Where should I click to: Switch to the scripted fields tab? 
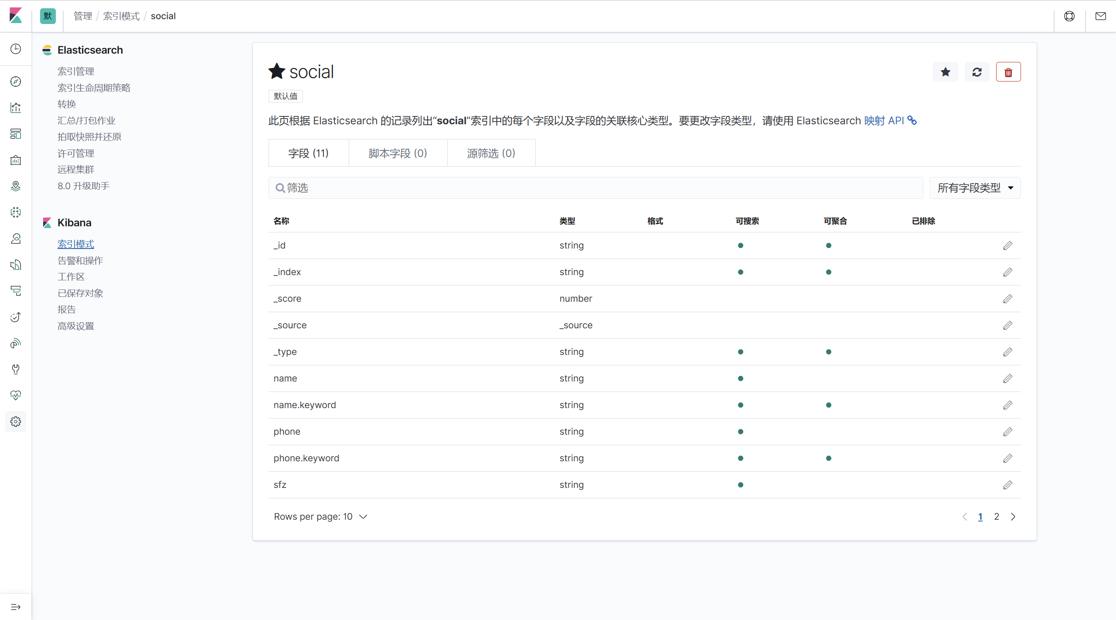point(398,153)
